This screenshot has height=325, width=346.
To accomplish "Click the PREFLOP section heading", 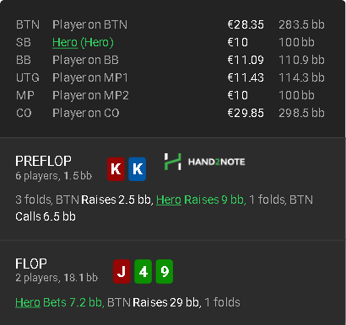I will [43, 161].
